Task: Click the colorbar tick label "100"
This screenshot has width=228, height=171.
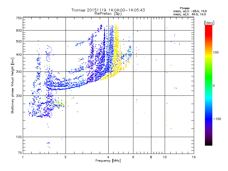Action: 216,52
